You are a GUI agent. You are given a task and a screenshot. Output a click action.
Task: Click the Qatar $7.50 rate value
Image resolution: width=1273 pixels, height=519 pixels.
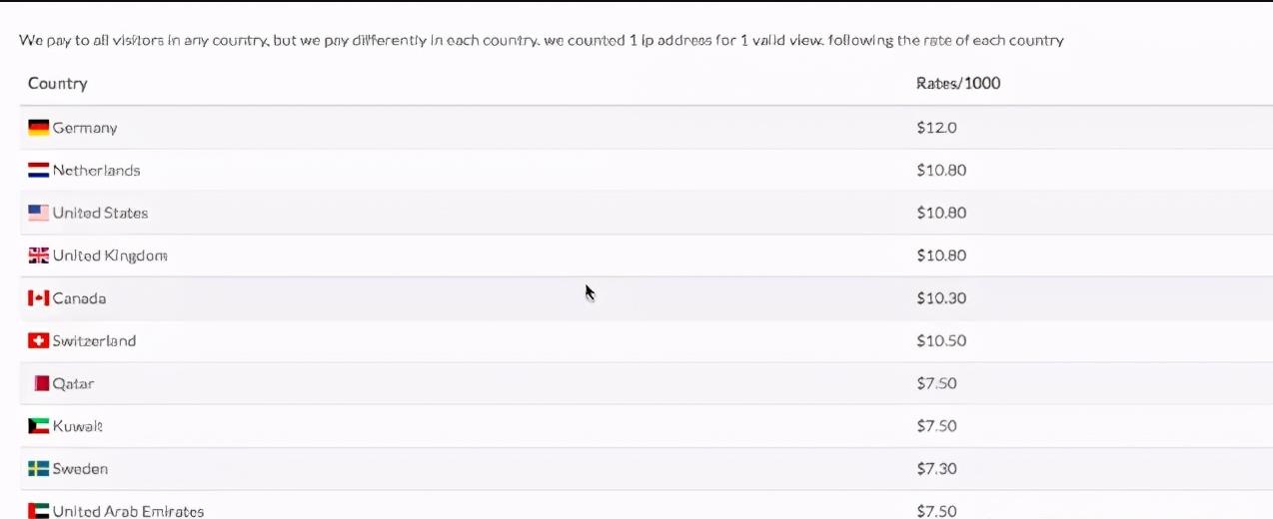click(936, 383)
